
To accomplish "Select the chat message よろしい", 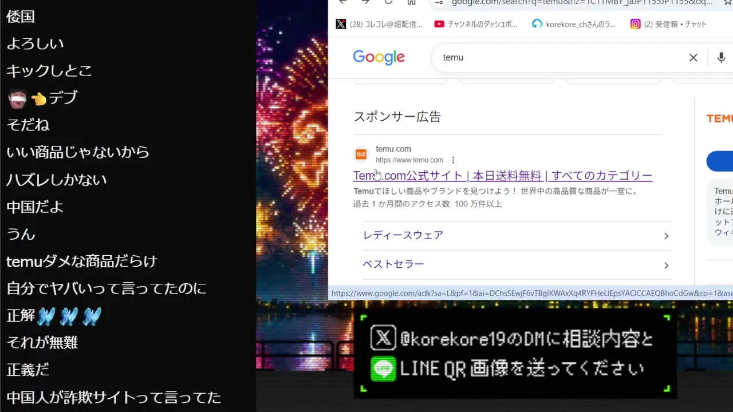I will (35, 43).
